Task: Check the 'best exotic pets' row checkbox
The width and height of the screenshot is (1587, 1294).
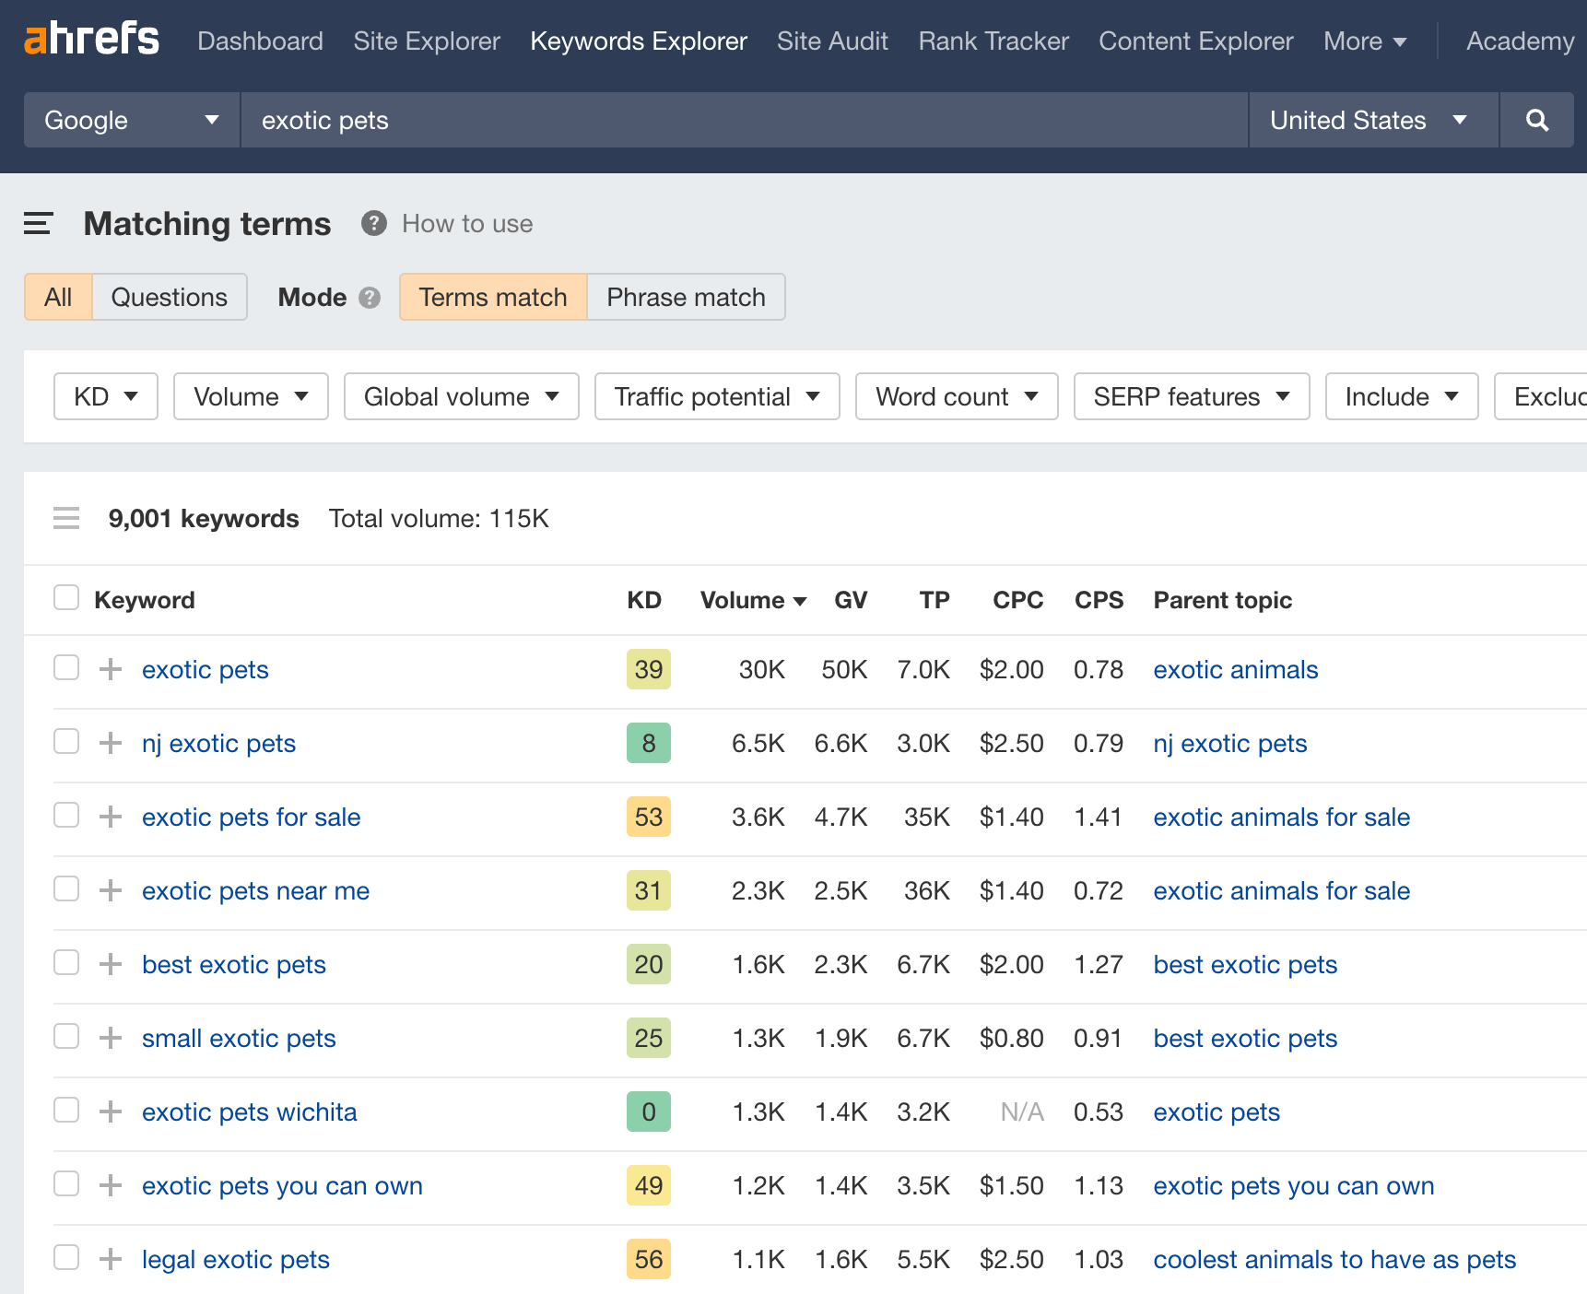Action: pyautogui.click(x=65, y=962)
